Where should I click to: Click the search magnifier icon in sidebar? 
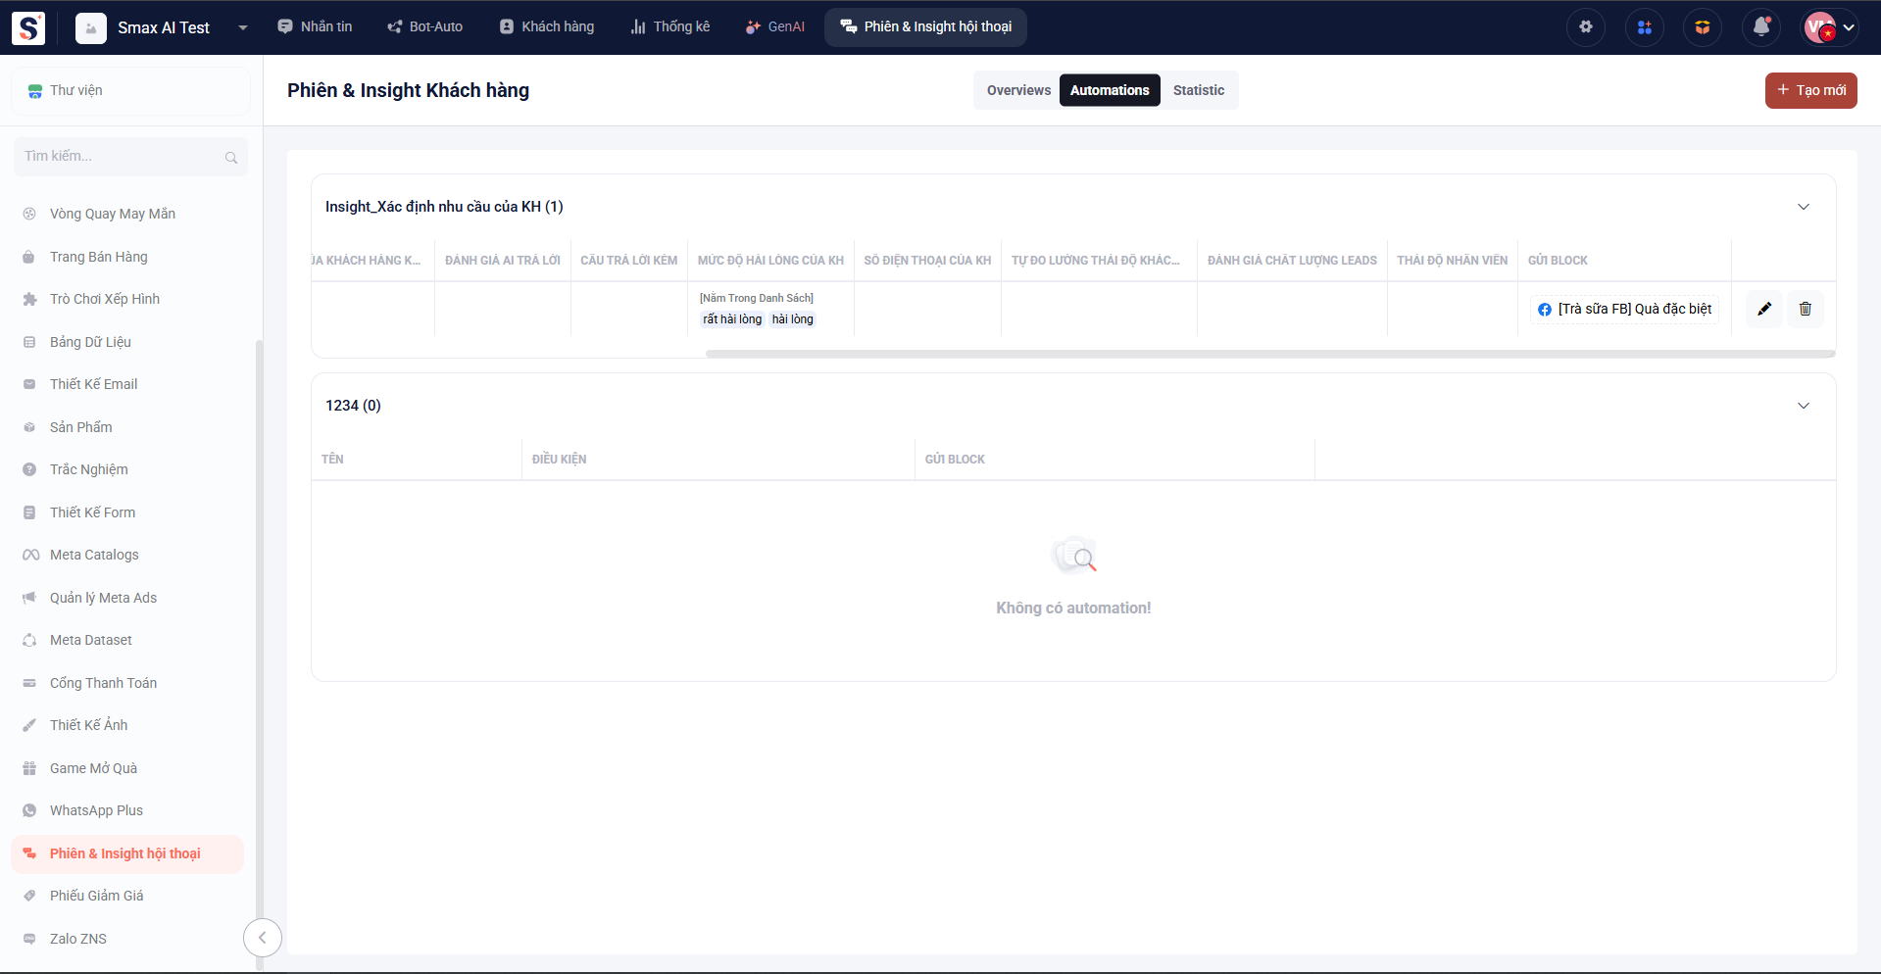pos(231,157)
